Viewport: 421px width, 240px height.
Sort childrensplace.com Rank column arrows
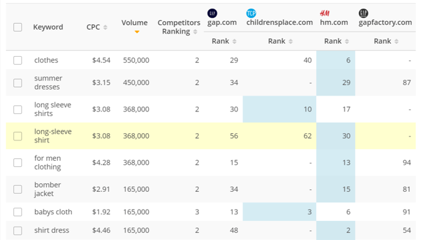(x=291, y=42)
